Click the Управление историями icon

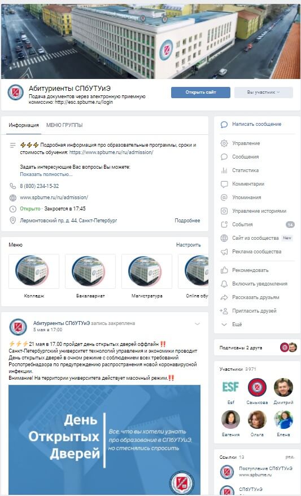[x=224, y=211]
